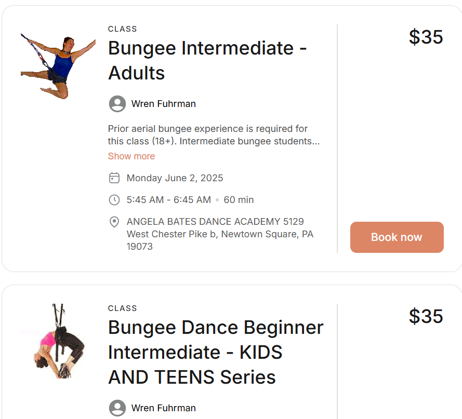Expand description with Show more link
This screenshot has height=419, width=462.
pyautogui.click(x=131, y=156)
